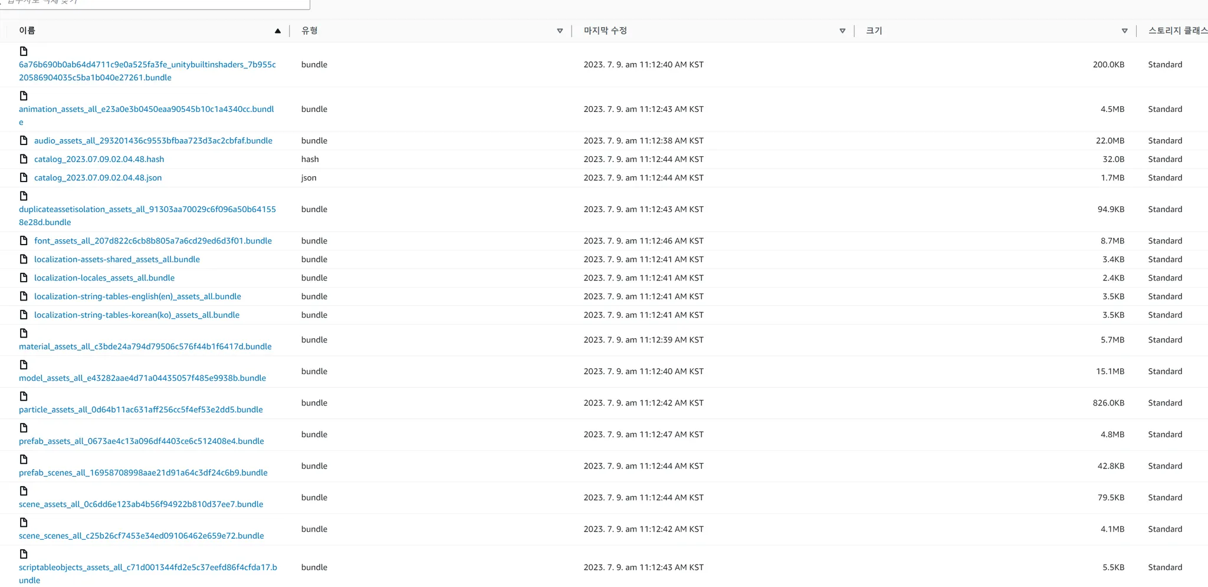This screenshot has width=1208, height=587.
Task: Open the scene_assets_all bundle link
Action: click(141, 504)
